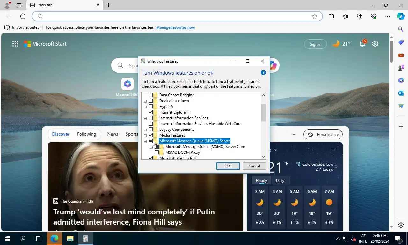Open taskbar search magnifier

[x=23, y=238]
